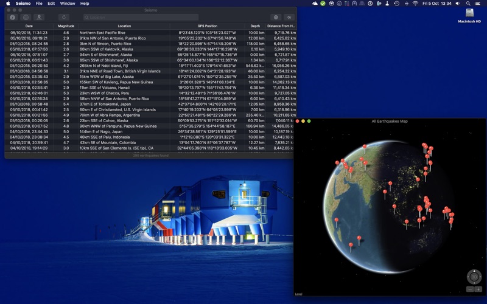Sort table by Magnitude column header
487x304 pixels.
(66, 26)
